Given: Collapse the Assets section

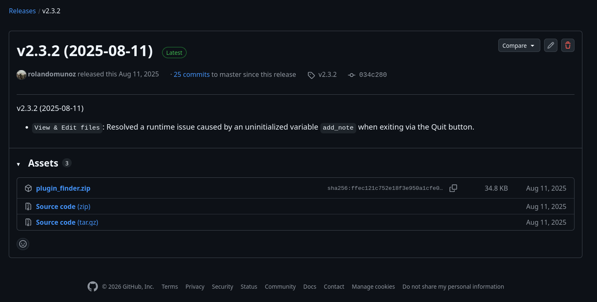Looking at the screenshot, I should click(x=18, y=164).
